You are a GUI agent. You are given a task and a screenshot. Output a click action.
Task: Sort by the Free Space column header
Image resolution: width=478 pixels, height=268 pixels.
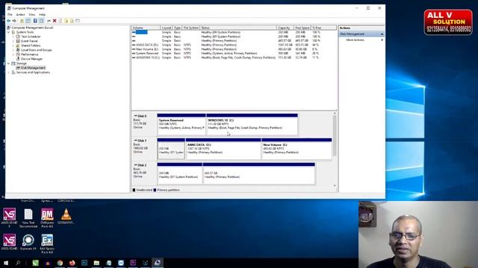302,28
